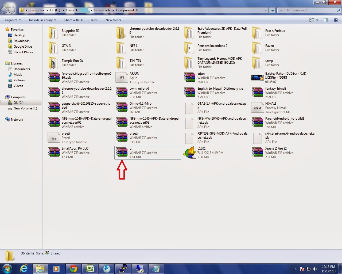
Task: Click Downloads in the address bar breadcrumb
Action: [102, 10]
